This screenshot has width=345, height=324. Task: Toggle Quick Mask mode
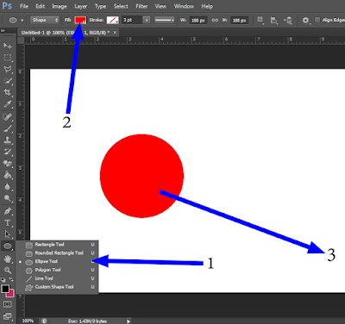coord(8,304)
